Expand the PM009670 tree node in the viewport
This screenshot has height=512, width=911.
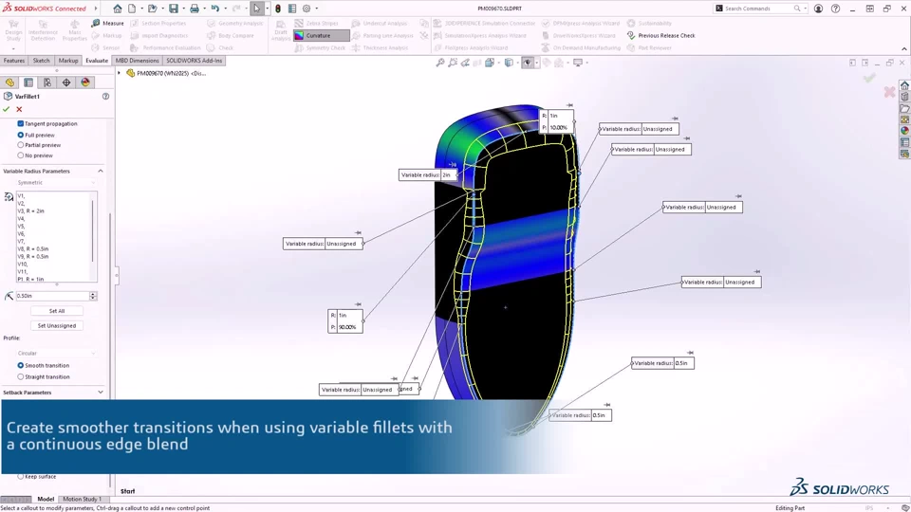[120, 73]
